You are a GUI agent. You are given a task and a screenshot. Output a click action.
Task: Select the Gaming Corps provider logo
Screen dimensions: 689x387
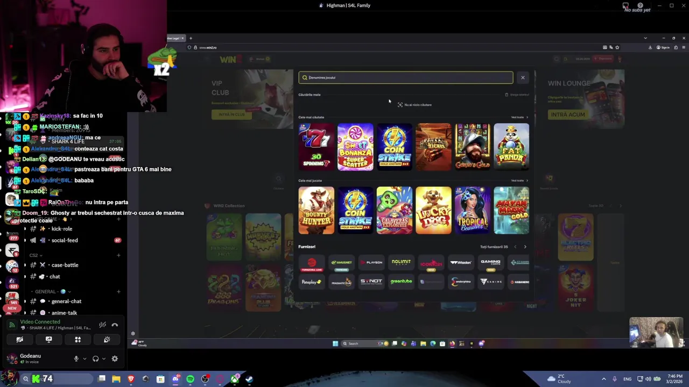490,263
